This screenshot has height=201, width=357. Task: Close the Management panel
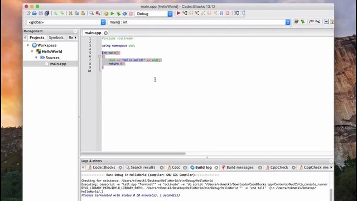coord(75,31)
